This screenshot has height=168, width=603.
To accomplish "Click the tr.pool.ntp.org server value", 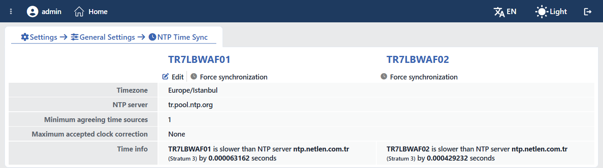I will coord(190,105).
